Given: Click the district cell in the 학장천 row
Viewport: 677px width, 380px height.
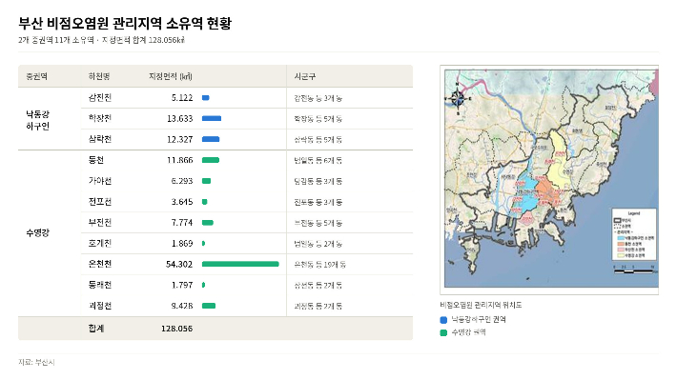Looking at the screenshot, I should pyautogui.click(x=318, y=119).
